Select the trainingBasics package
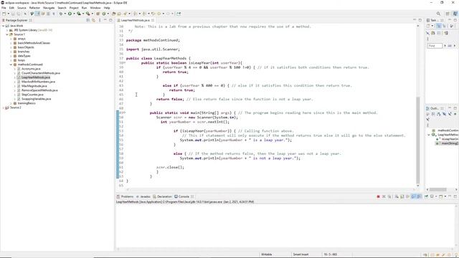Screen dimensions: 459x258 (27, 103)
